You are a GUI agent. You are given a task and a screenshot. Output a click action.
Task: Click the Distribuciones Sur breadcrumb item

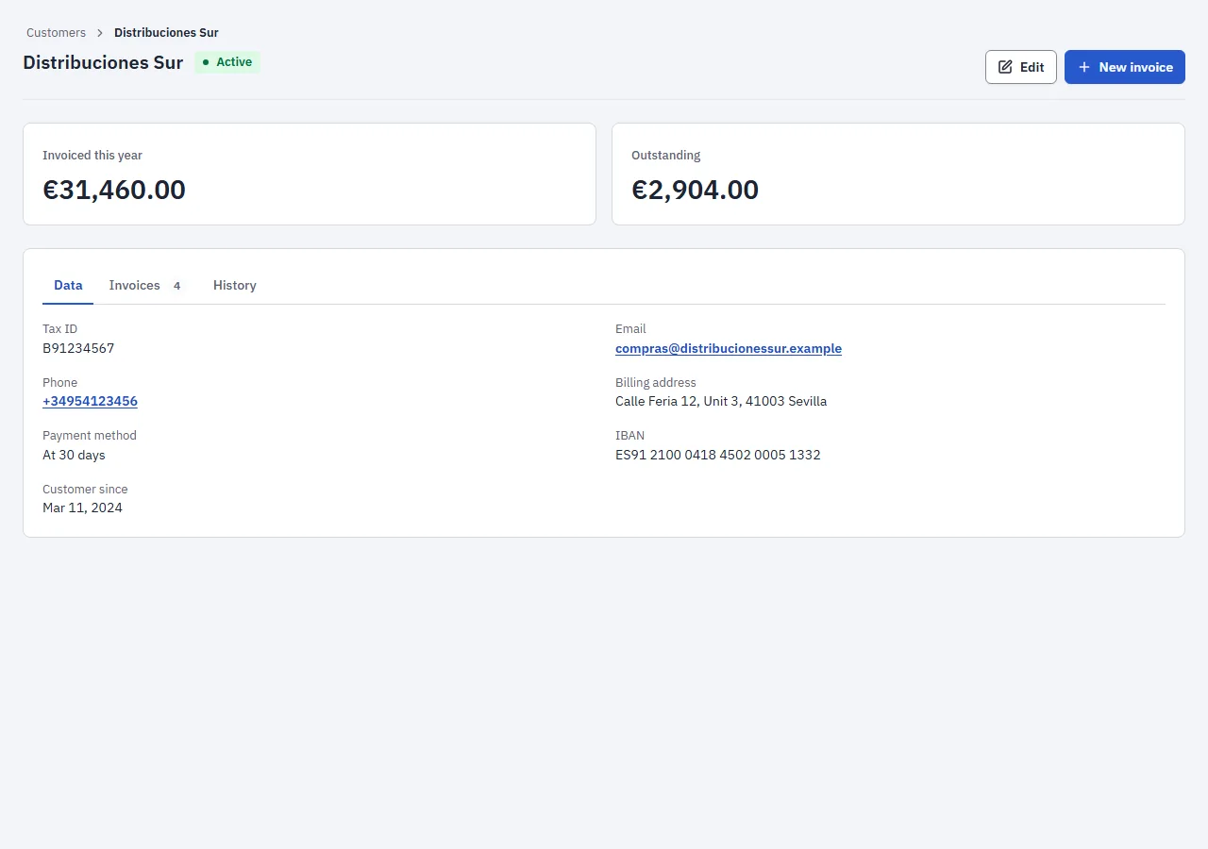pos(166,33)
